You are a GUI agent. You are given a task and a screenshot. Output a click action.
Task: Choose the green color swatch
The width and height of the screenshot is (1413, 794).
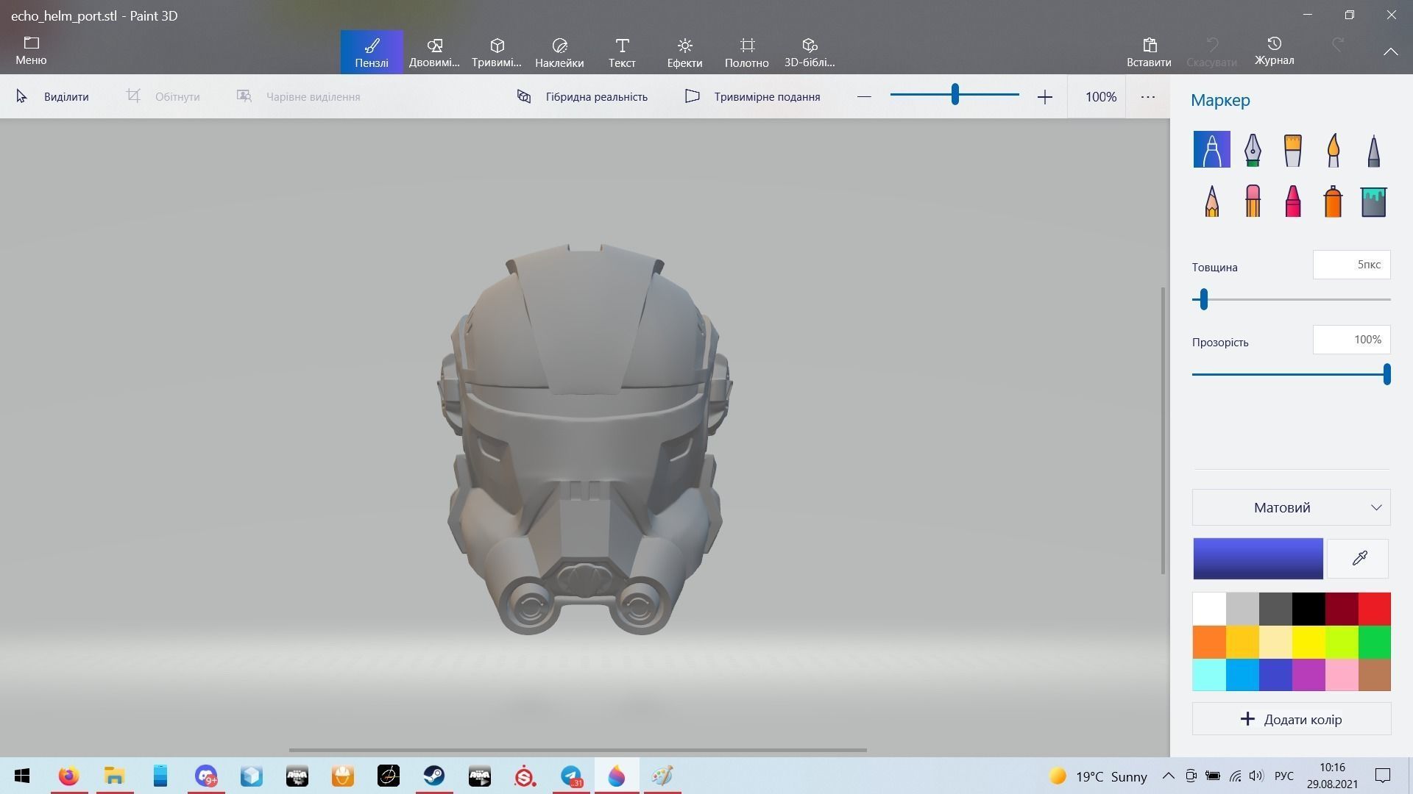[1374, 642]
